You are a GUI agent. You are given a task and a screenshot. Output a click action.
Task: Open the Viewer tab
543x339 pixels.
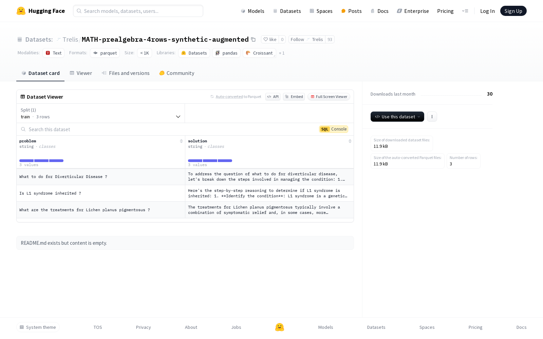(81, 73)
